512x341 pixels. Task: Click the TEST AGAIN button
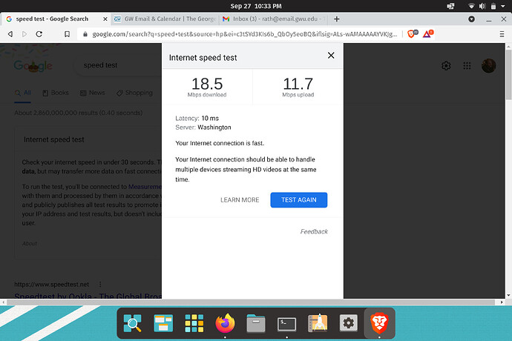[x=299, y=199]
